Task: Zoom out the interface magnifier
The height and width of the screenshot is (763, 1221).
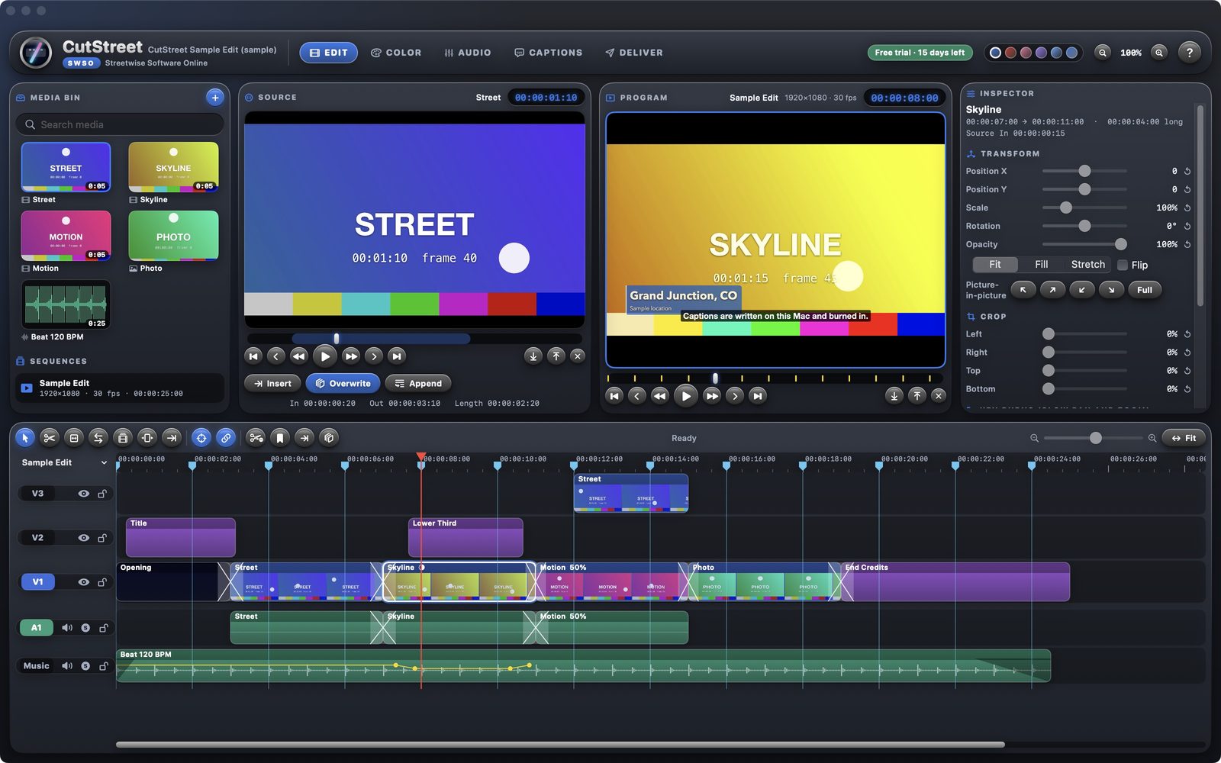Action: (1103, 53)
